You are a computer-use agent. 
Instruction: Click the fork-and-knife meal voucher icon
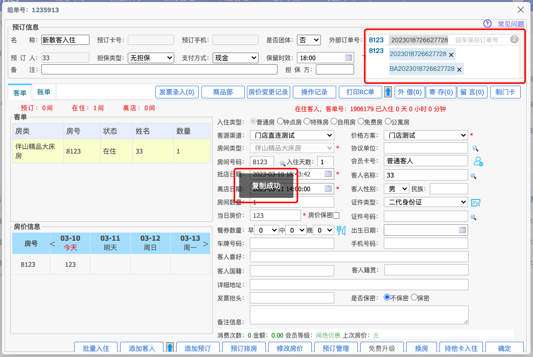[341, 231]
